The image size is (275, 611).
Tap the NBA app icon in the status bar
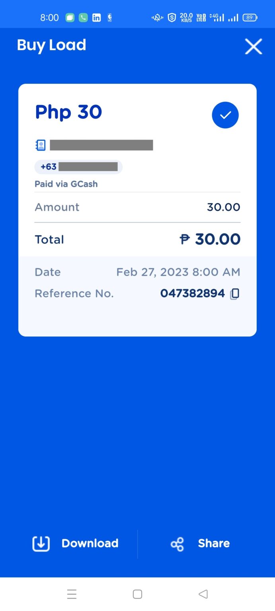tap(109, 17)
